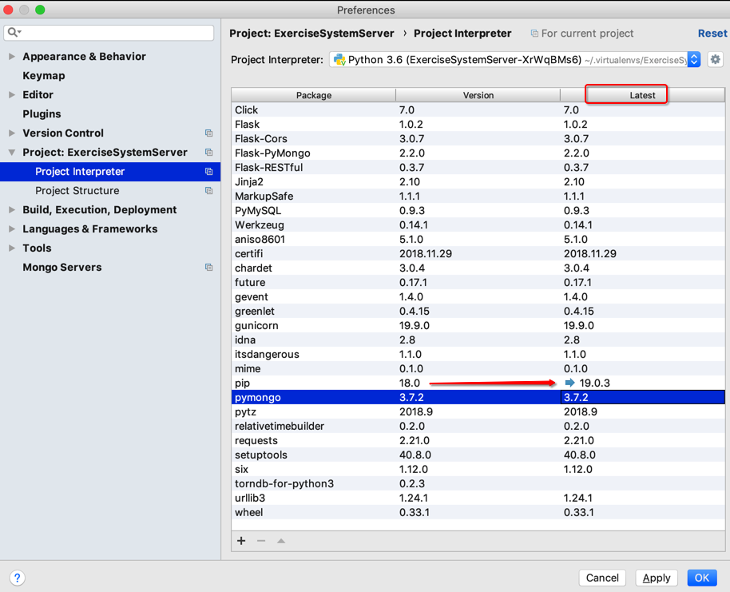This screenshot has width=730, height=592.
Task: Click the Reset link
Action: pyautogui.click(x=712, y=34)
